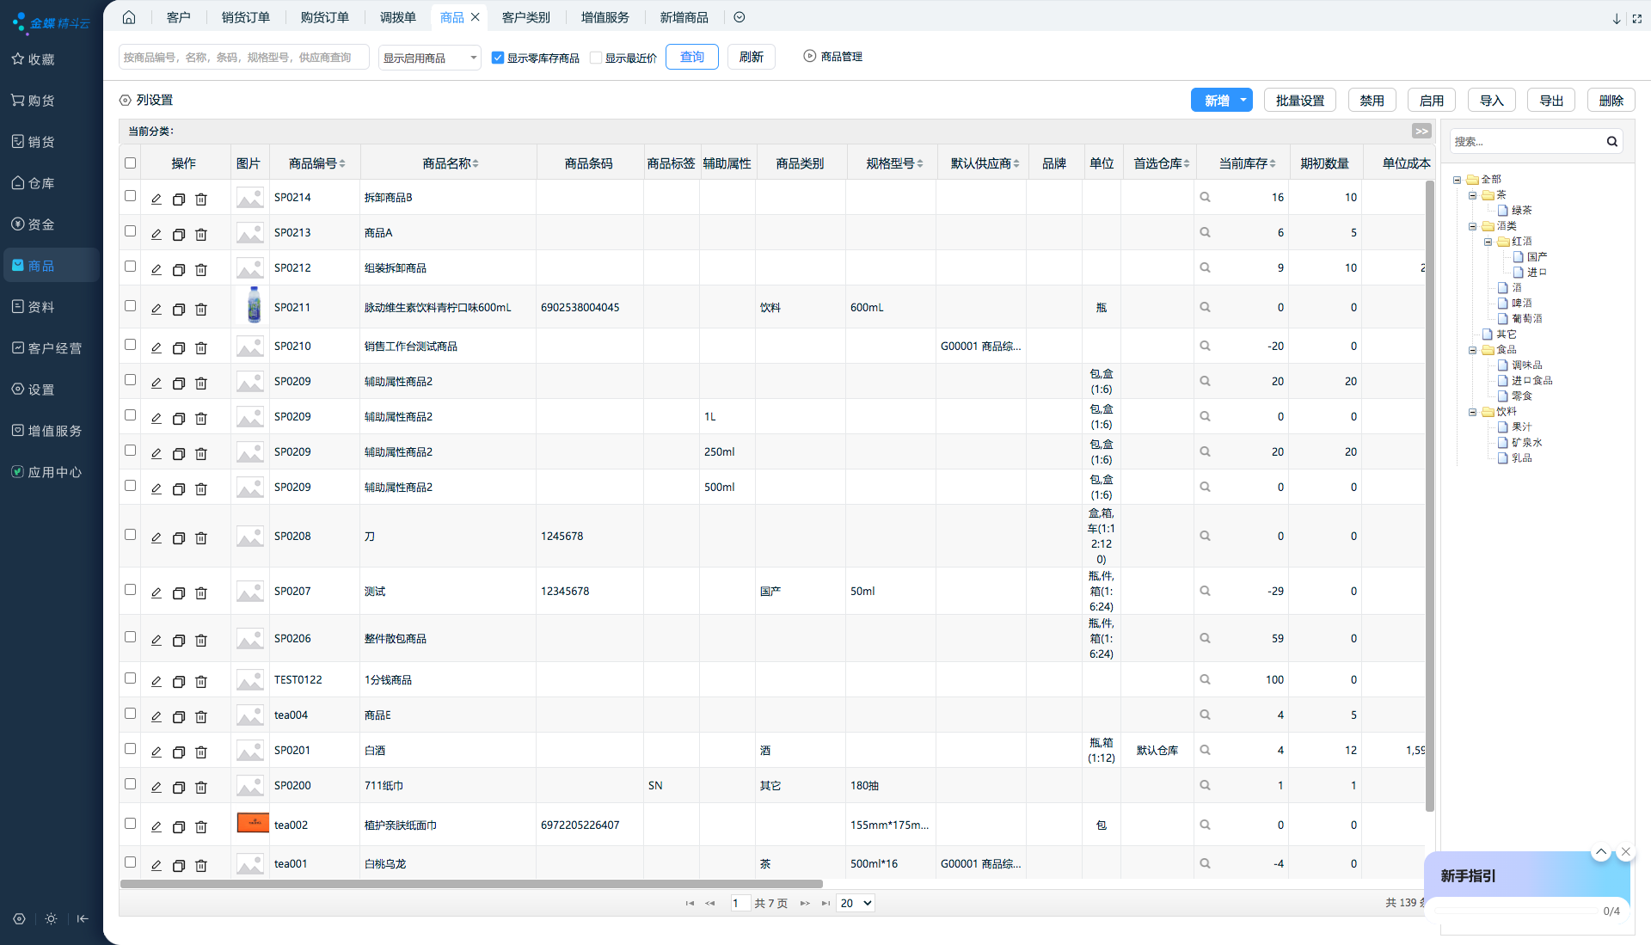This screenshot has height=945, width=1651.
Task: Click the collapse sidebar arrow icon
Action: 83,918
